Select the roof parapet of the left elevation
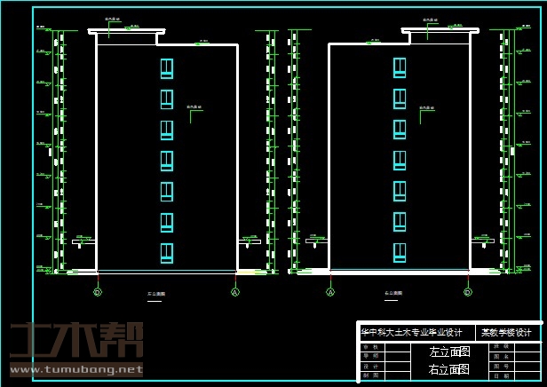The height and width of the screenshot is (387, 547). 126,31
